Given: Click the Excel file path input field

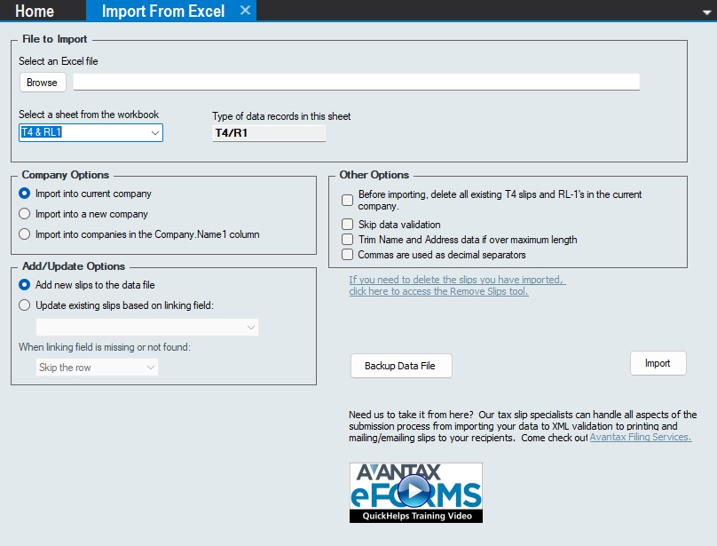Looking at the screenshot, I should pos(356,83).
